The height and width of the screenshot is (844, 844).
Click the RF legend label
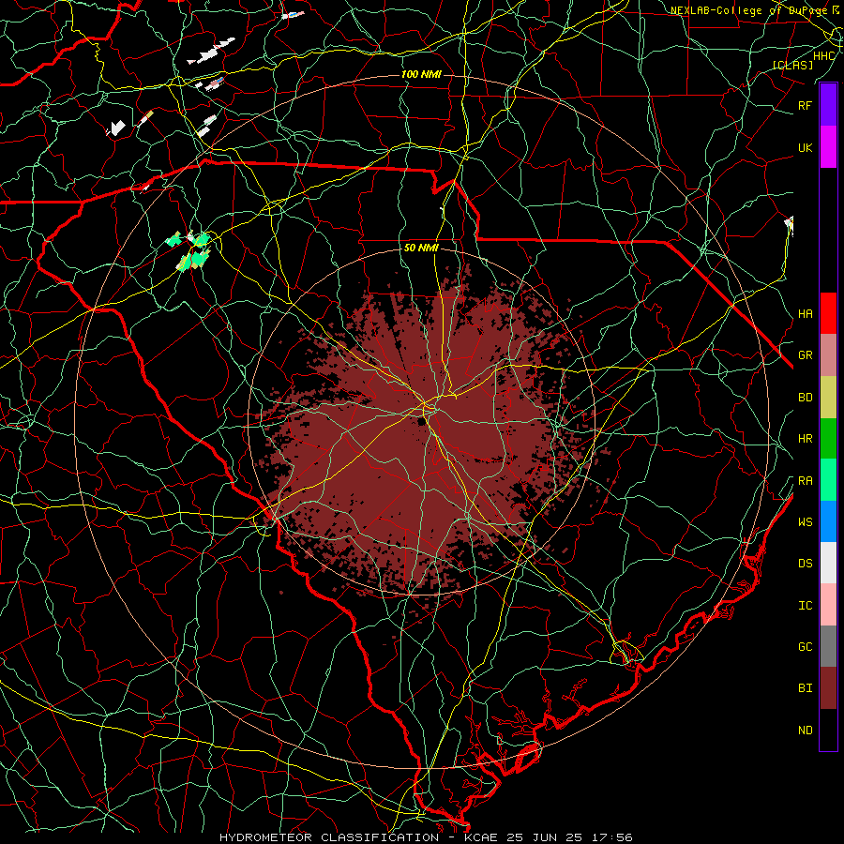pyautogui.click(x=806, y=105)
